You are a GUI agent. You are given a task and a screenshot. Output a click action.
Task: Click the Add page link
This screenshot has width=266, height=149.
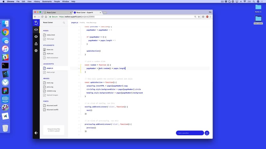(50, 39)
